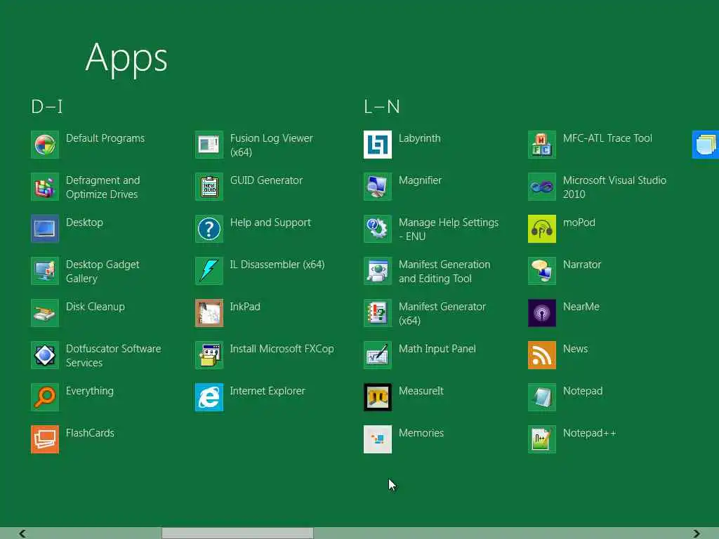
Task: Click the Help and Support label
Action: pos(270,222)
